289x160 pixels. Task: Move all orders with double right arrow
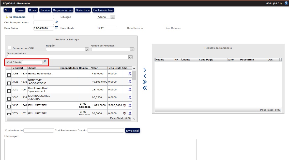(x=145, y=82)
